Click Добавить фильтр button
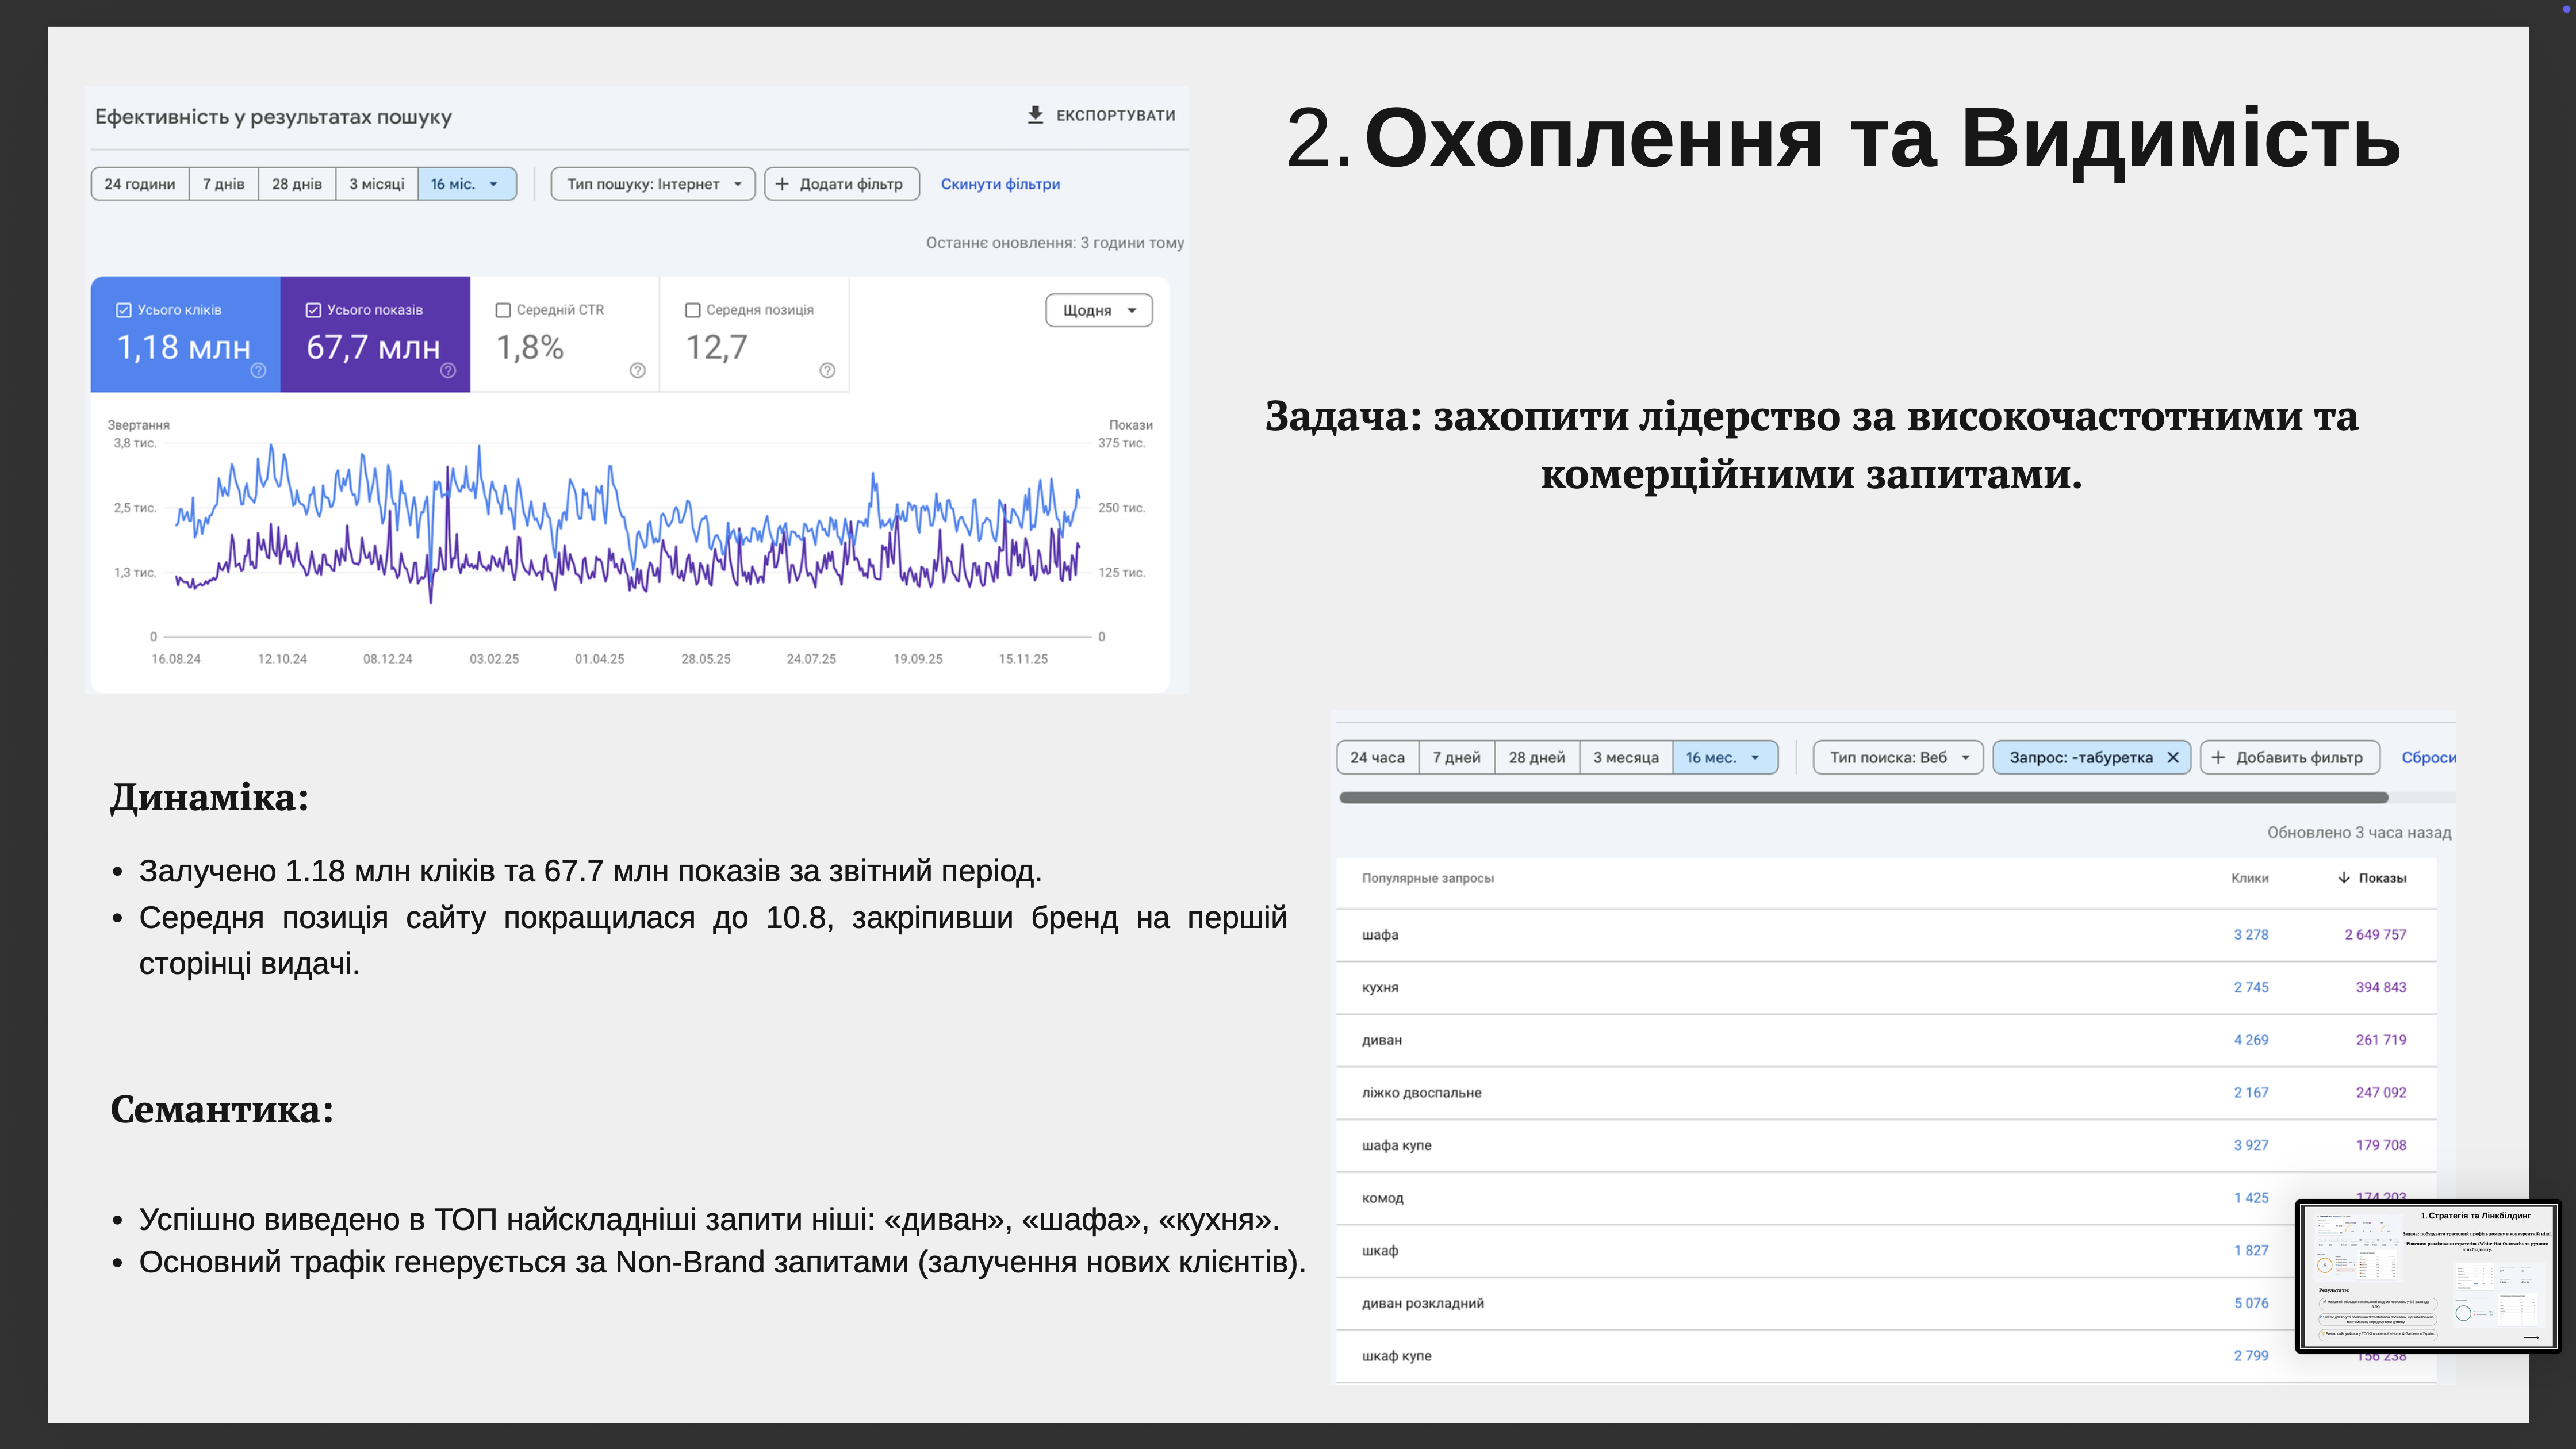 pyautogui.click(x=2290, y=757)
